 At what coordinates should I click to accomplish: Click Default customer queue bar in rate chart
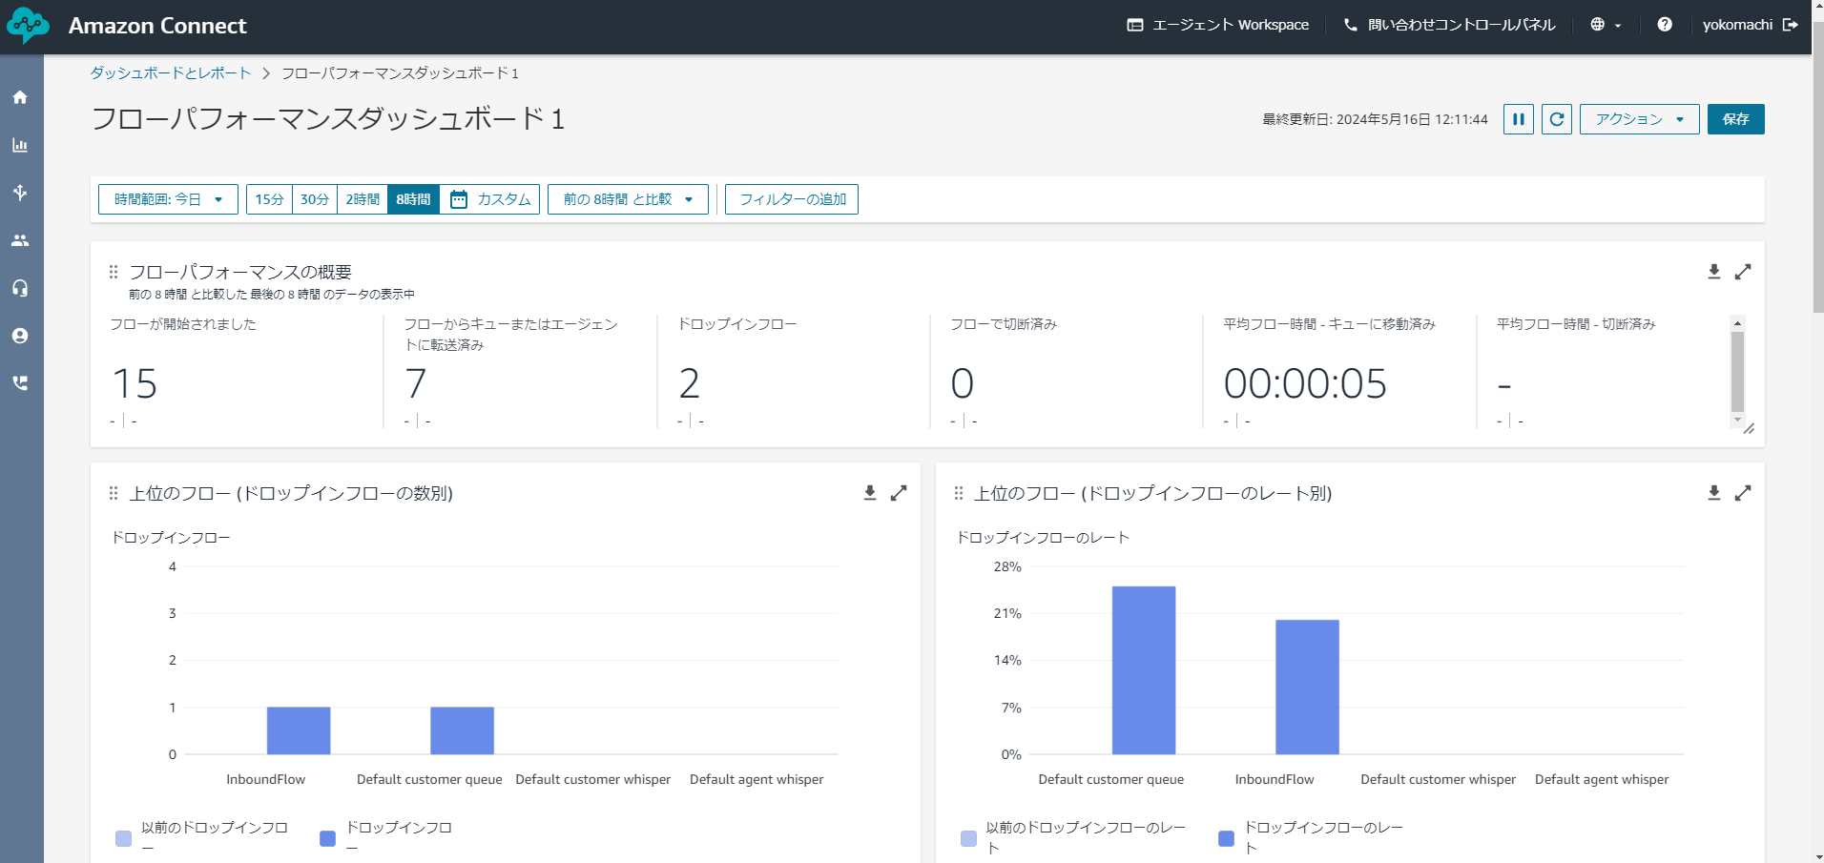(x=1144, y=670)
